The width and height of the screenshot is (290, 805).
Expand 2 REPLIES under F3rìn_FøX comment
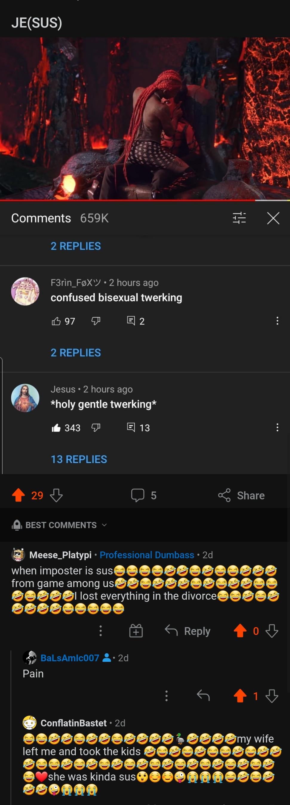coord(76,352)
